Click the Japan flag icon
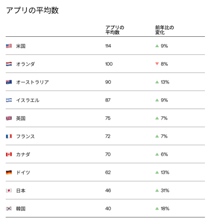This screenshot has height=223, width=211. tap(9, 190)
